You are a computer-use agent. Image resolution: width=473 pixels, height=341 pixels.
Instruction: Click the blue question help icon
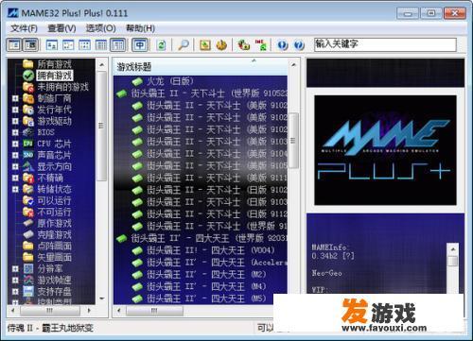coord(299,45)
